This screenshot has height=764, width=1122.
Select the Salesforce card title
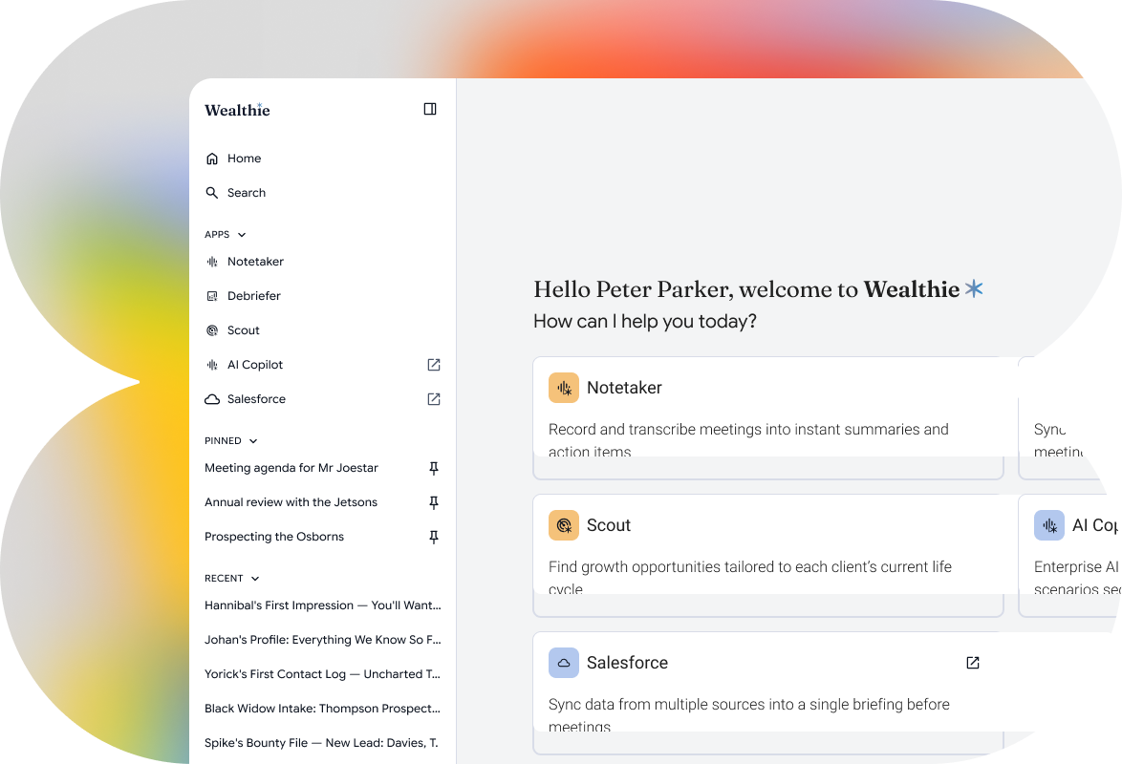coord(627,663)
